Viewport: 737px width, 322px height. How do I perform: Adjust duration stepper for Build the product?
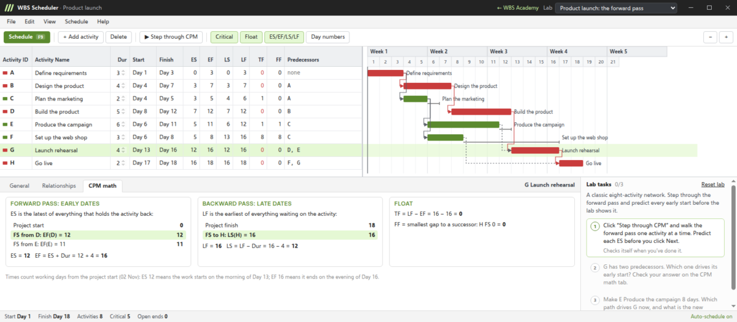pyautogui.click(x=123, y=112)
